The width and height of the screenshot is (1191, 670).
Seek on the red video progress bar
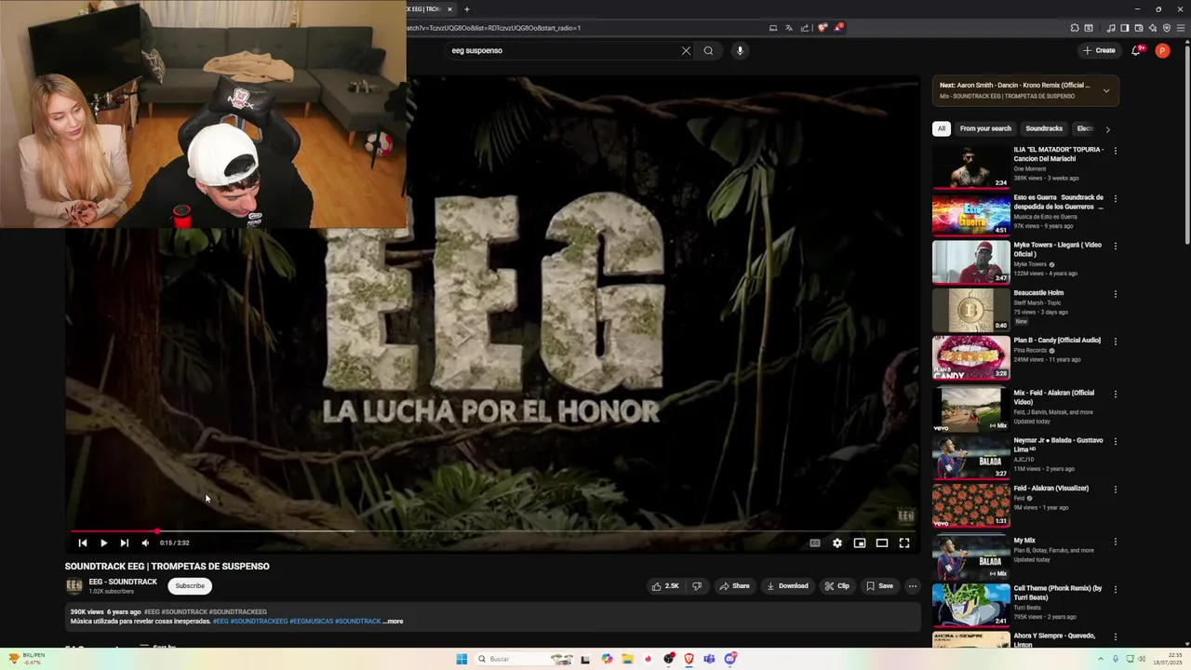tap(493, 531)
